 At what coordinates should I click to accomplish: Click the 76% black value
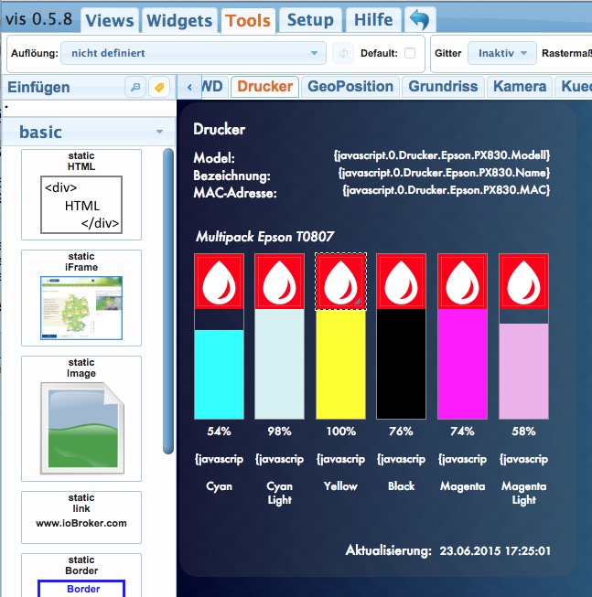pyautogui.click(x=401, y=432)
